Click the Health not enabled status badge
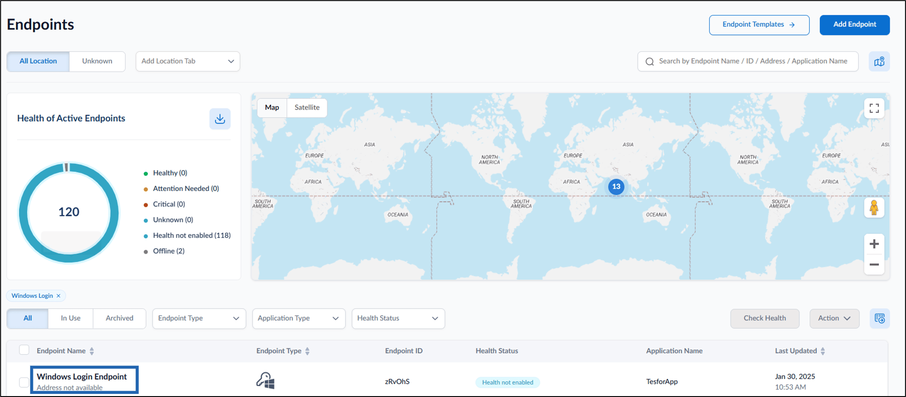Image resolution: width=906 pixels, height=397 pixels. point(507,383)
